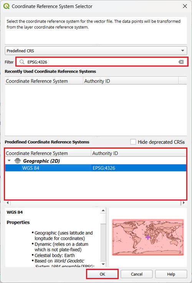The height and width of the screenshot is (283, 192).
Task: Select the WGS 84 EPSG:4326 row
Action: 96,168
